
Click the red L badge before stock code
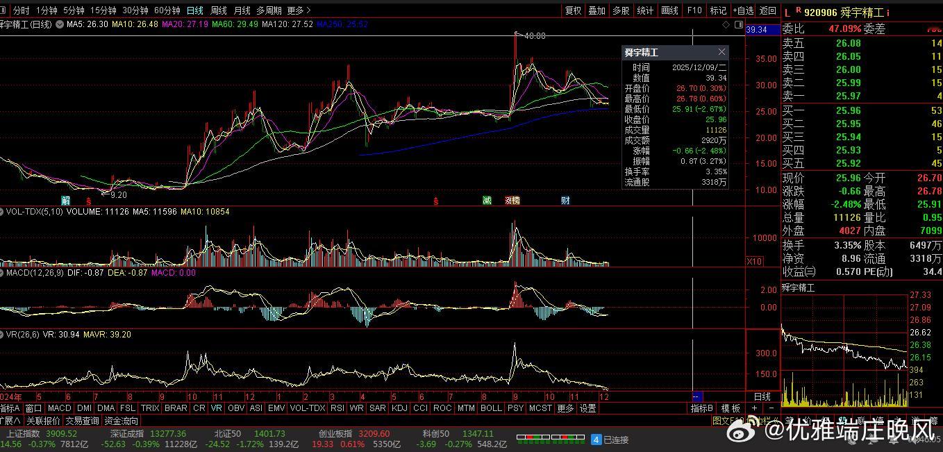point(787,12)
